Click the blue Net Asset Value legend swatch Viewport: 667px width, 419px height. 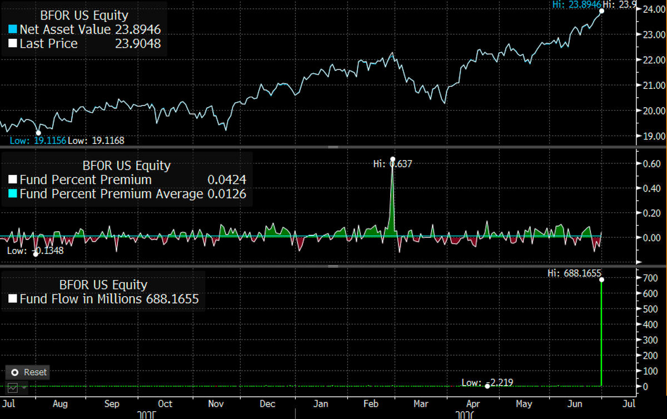pos(13,28)
